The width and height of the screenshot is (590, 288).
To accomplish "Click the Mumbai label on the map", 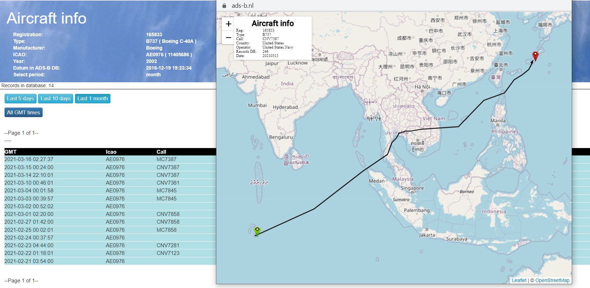I will tap(257, 105).
